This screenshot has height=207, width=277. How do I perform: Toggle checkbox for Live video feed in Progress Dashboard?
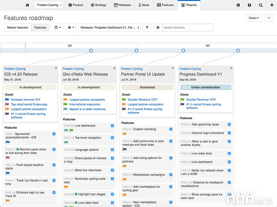pos(229,153)
